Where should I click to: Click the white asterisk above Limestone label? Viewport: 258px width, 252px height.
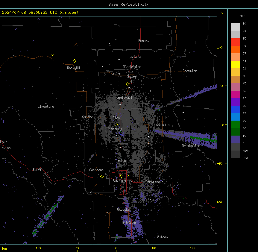(46, 104)
